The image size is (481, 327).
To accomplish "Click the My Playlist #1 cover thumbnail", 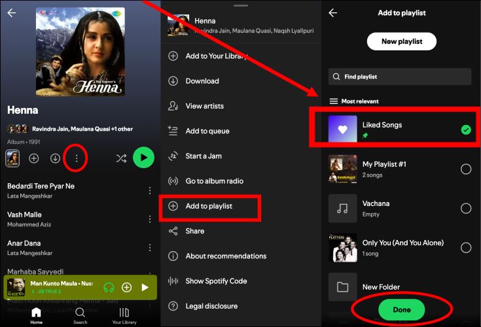I will coord(343,169).
